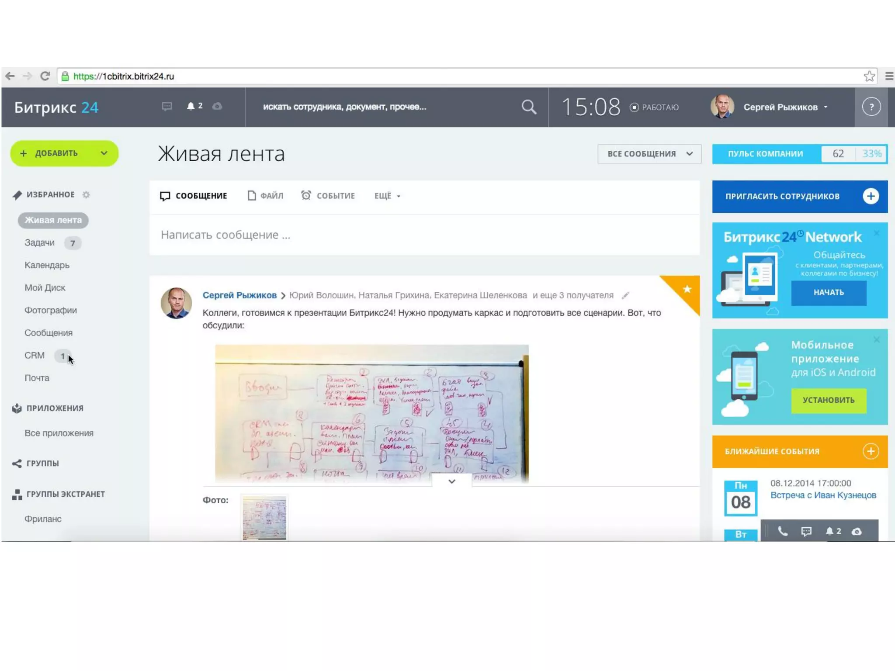Toggle the Работаю working status
The image size is (895, 671).
coord(654,107)
